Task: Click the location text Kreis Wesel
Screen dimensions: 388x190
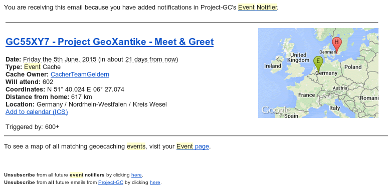Action: 150,104
